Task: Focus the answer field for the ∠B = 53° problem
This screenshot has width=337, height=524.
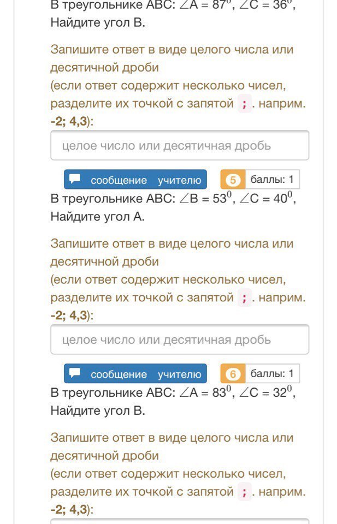Action: [180, 340]
